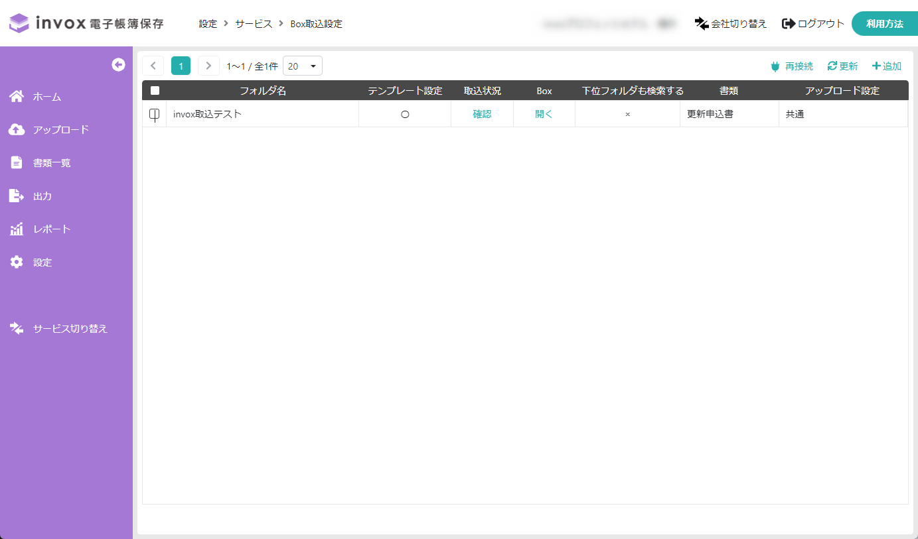918x539 pixels.
Task: Click the 確認 link in 取込状況 column
Action: pos(482,113)
